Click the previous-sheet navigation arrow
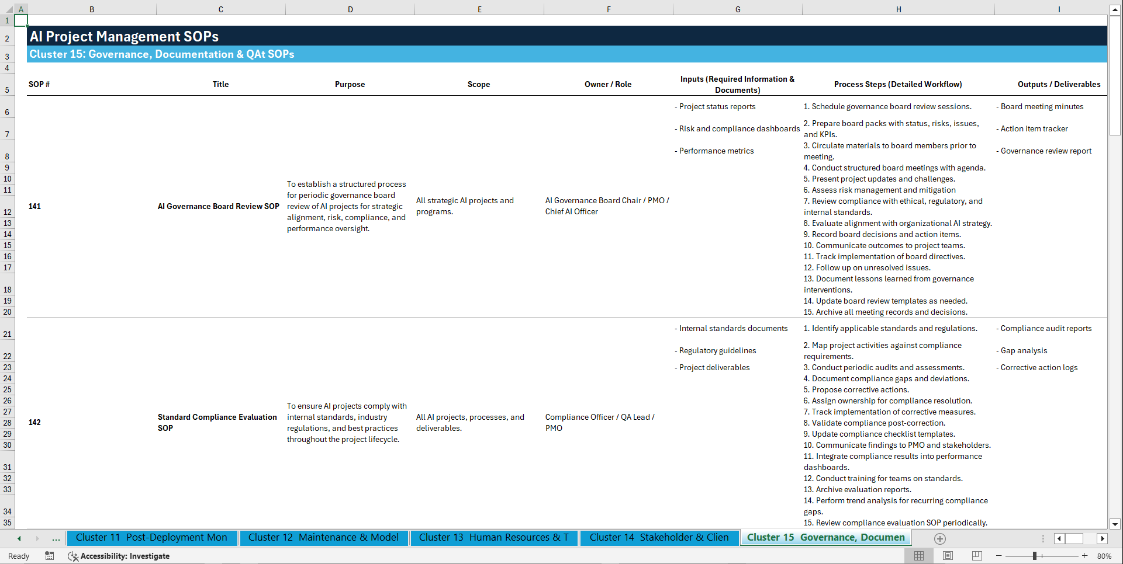 18,538
